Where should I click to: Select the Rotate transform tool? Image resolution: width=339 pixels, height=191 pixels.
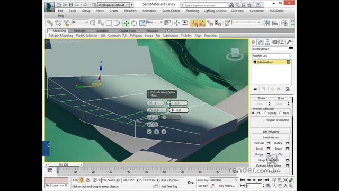pyautogui.click(x=134, y=23)
